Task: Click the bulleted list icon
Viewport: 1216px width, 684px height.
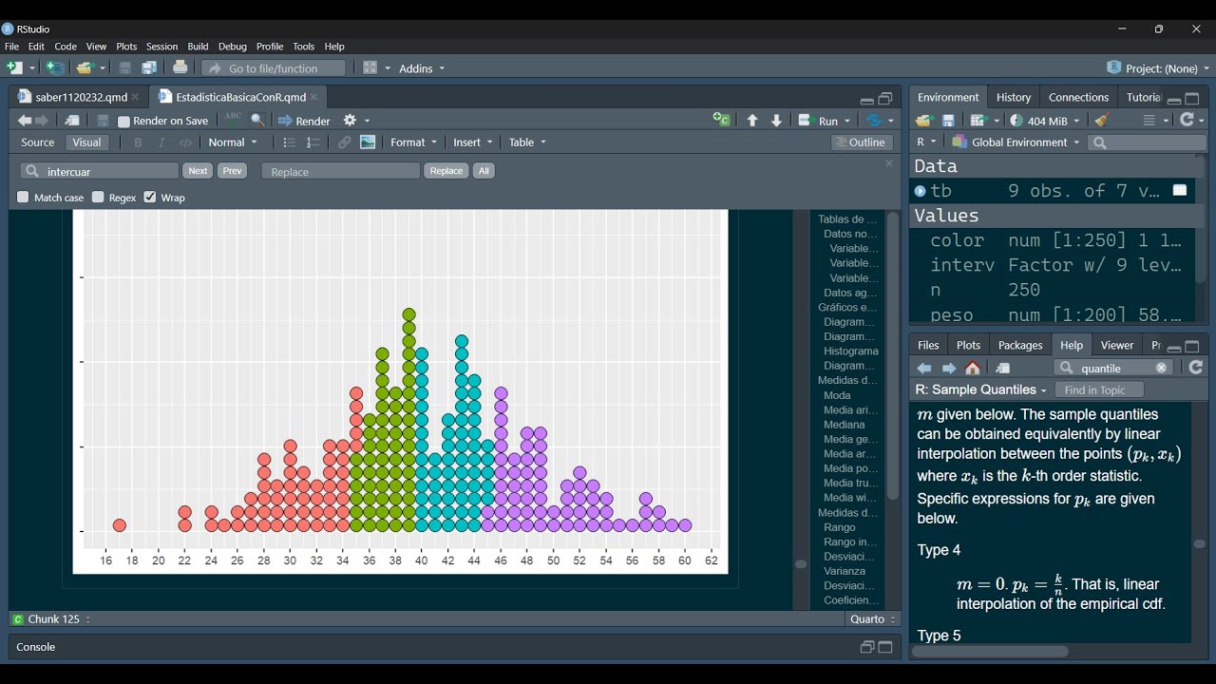Action: click(290, 142)
